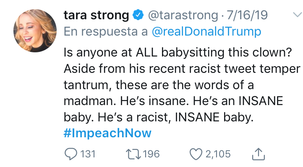Click the text "racist, INSANE baby."

pyautogui.click(x=195, y=117)
